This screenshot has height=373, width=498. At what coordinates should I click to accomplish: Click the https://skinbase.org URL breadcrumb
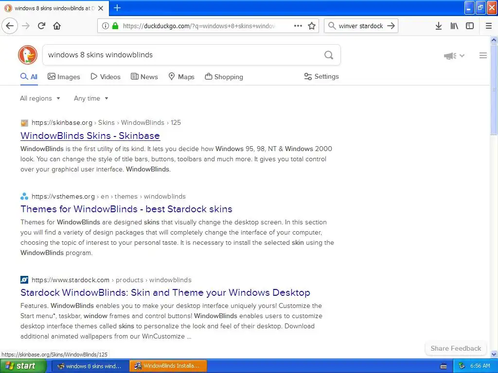[62, 123]
